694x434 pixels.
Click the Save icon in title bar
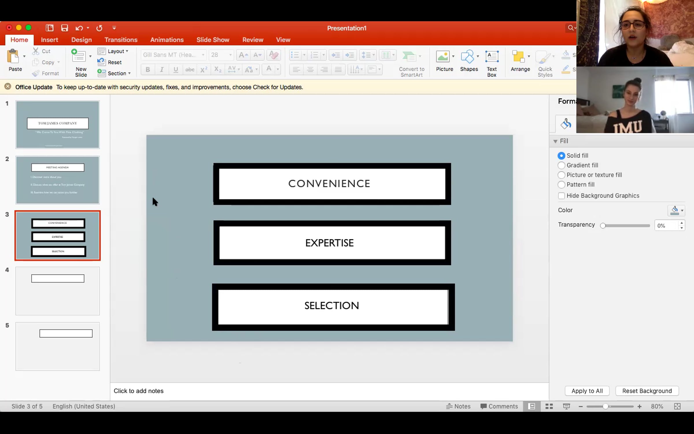point(64,28)
